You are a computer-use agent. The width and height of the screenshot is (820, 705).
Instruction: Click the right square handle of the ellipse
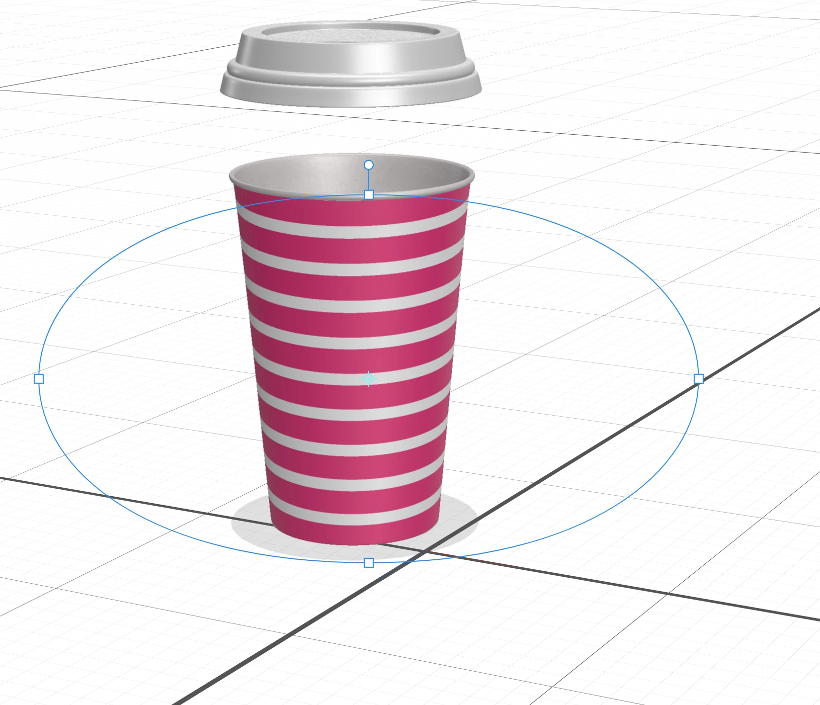pos(698,379)
